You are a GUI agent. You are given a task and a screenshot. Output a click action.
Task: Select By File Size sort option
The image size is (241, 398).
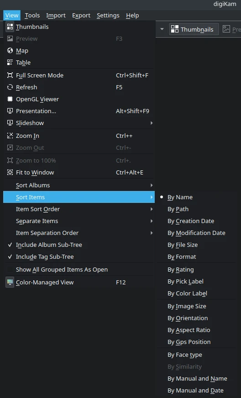[183, 245]
